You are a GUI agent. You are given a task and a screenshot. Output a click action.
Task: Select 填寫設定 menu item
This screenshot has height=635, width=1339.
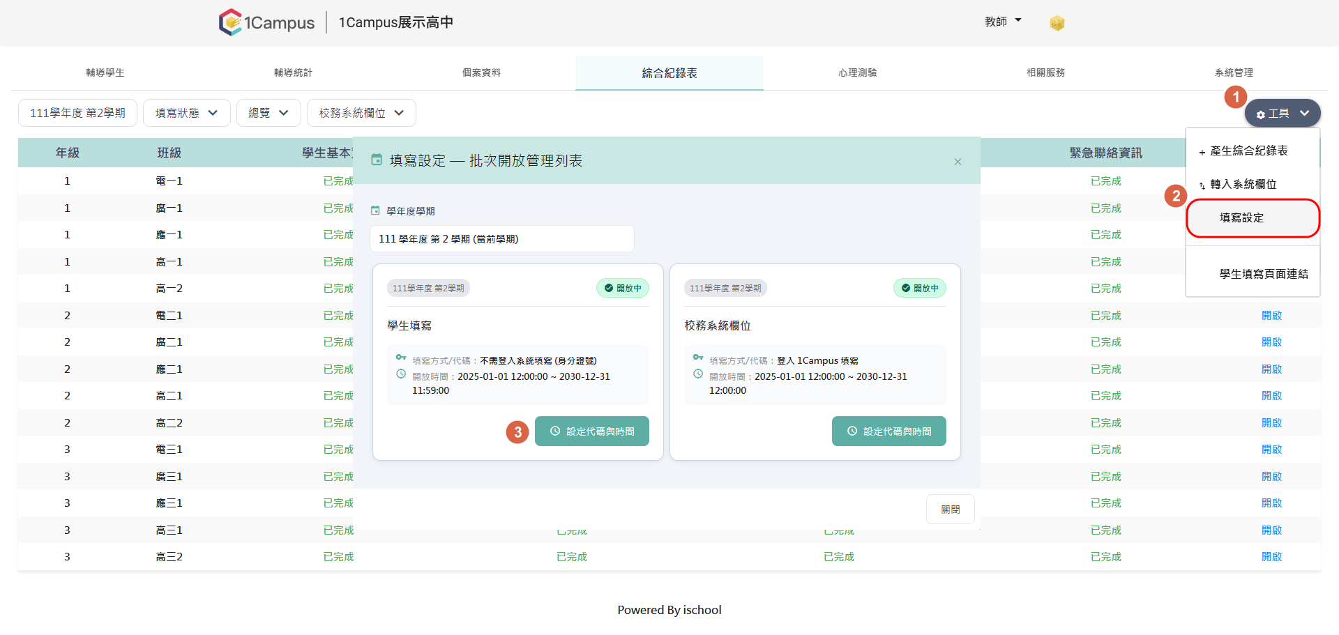point(1253,218)
